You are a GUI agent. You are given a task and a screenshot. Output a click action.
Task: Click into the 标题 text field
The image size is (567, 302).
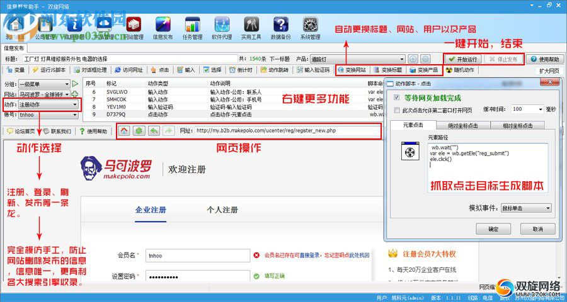pos(130,59)
